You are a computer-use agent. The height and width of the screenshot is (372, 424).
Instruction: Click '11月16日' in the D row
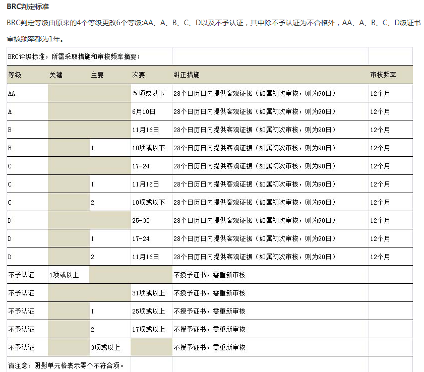point(146,257)
